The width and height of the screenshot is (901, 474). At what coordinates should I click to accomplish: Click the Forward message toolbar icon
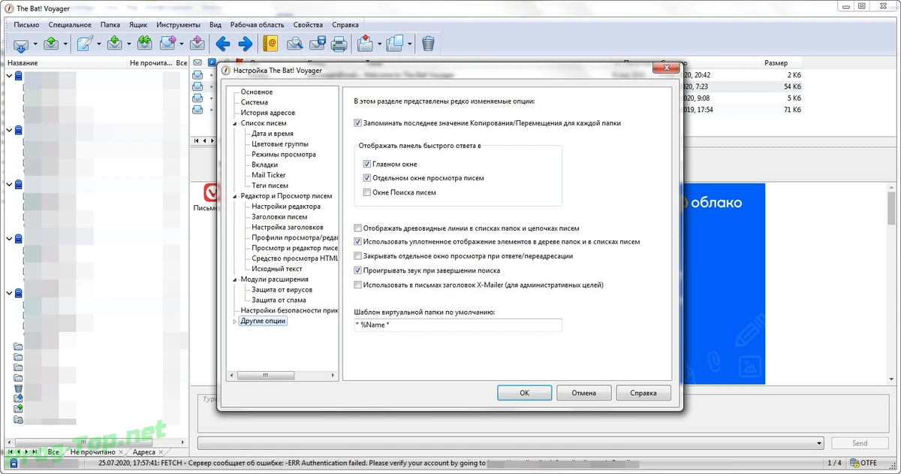(x=167, y=44)
